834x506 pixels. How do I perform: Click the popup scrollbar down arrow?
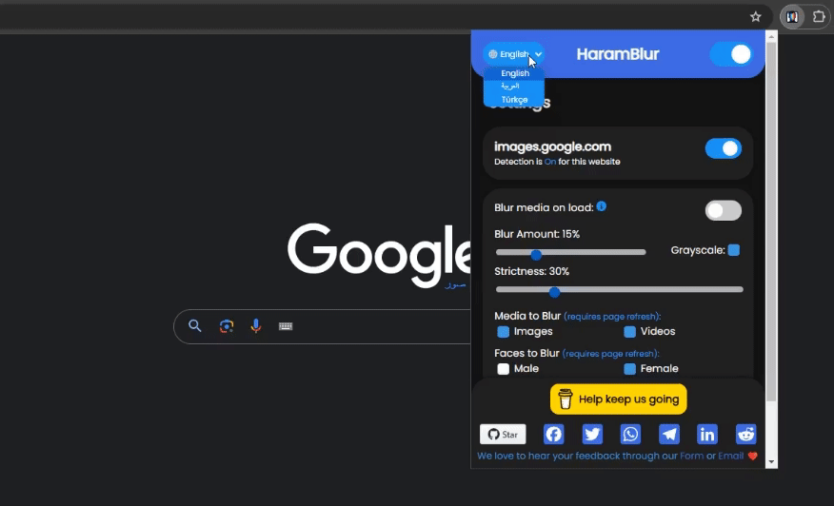coord(771,462)
